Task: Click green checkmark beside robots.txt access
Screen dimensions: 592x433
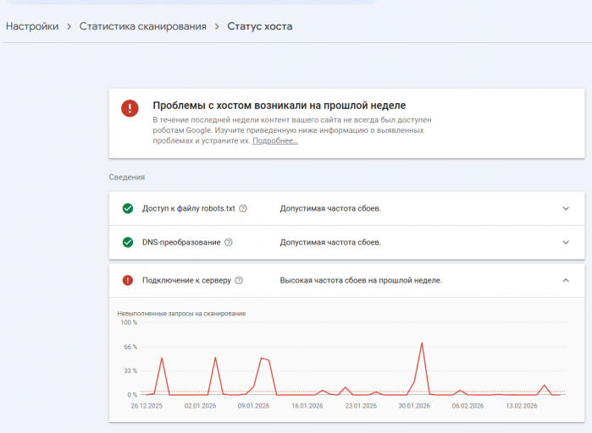Action: click(x=128, y=208)
